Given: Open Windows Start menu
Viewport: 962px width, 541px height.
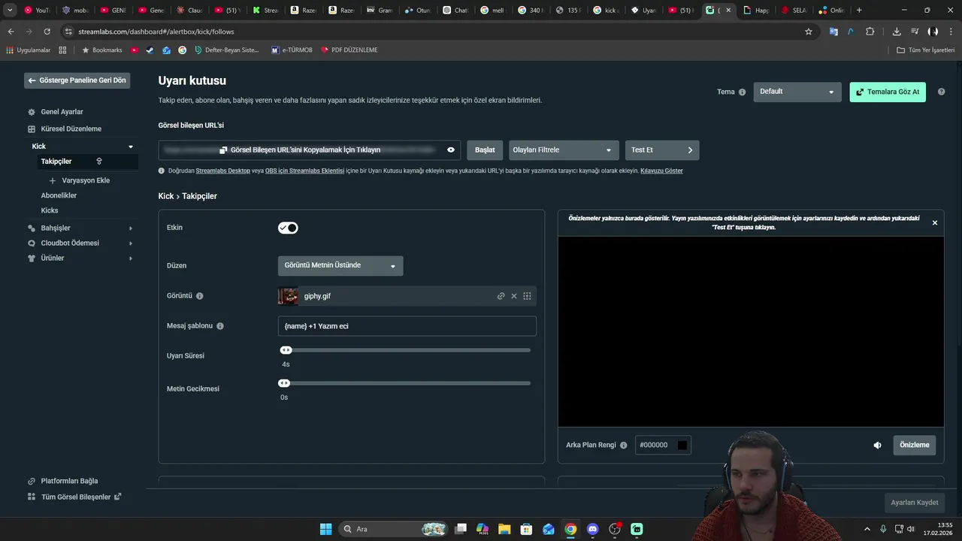Looking at the screenshot, I should pos(326,529).
